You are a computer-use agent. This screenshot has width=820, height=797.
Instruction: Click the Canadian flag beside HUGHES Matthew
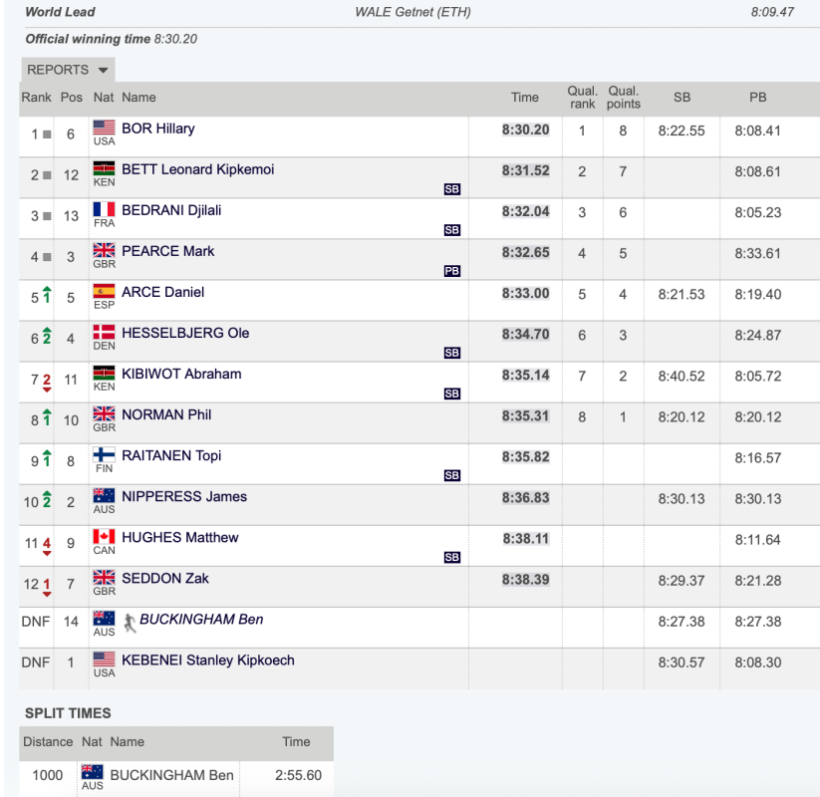coord(104,536)
